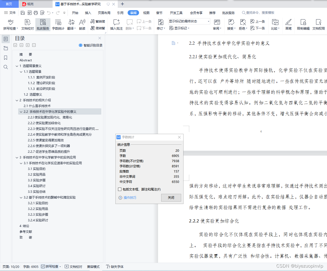Convert text with 简转繁
This screenshot has width=327, height=271.
(x=98, y=28)
